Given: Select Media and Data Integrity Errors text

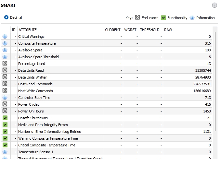Looking at the screenshot, I should [x=43, y=125].
